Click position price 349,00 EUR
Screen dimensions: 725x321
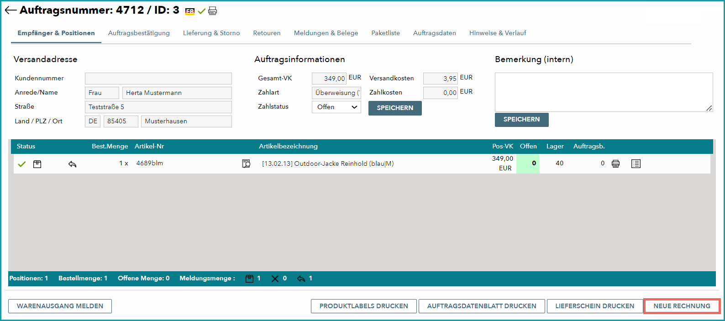click(x=503, y=163)
